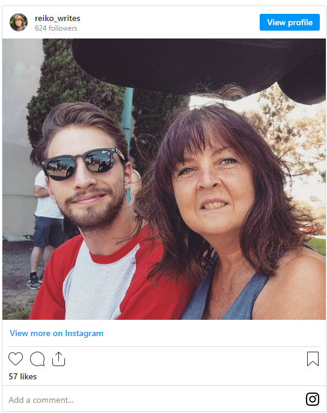327x413 pixels.
Task: Click the View profile button
Action: pos(290,22)
